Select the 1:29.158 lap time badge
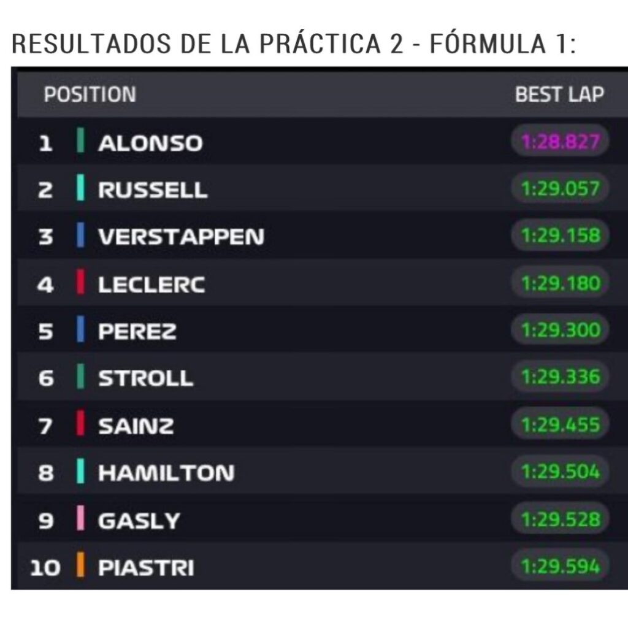 (560, 235)
